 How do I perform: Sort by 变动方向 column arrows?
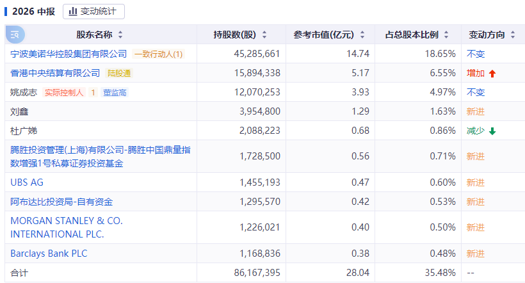(x=513, y=35)
